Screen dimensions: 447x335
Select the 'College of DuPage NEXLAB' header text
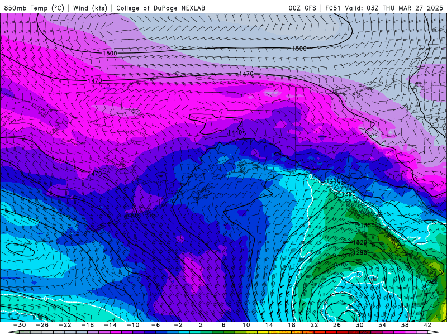[x=160, y=8]
